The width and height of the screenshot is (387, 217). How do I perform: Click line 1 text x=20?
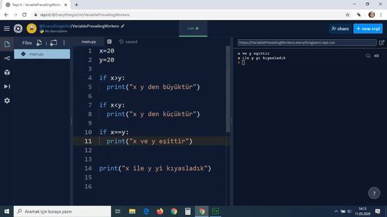tap(106, 51)
